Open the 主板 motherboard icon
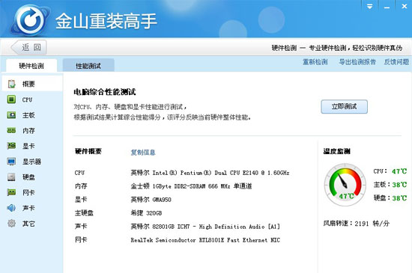The width and height of the screenshot is (412, 273). click(x=11, y=115)
